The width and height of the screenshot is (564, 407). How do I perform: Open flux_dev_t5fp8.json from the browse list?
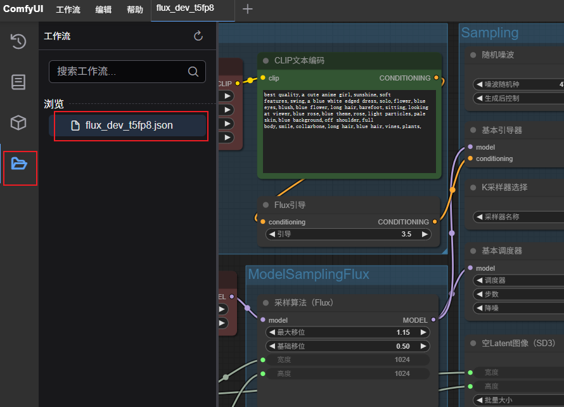point(129,126)
